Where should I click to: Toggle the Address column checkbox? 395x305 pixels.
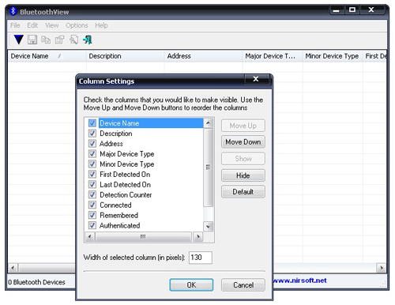pyautogui.click(x=92, y=144)
